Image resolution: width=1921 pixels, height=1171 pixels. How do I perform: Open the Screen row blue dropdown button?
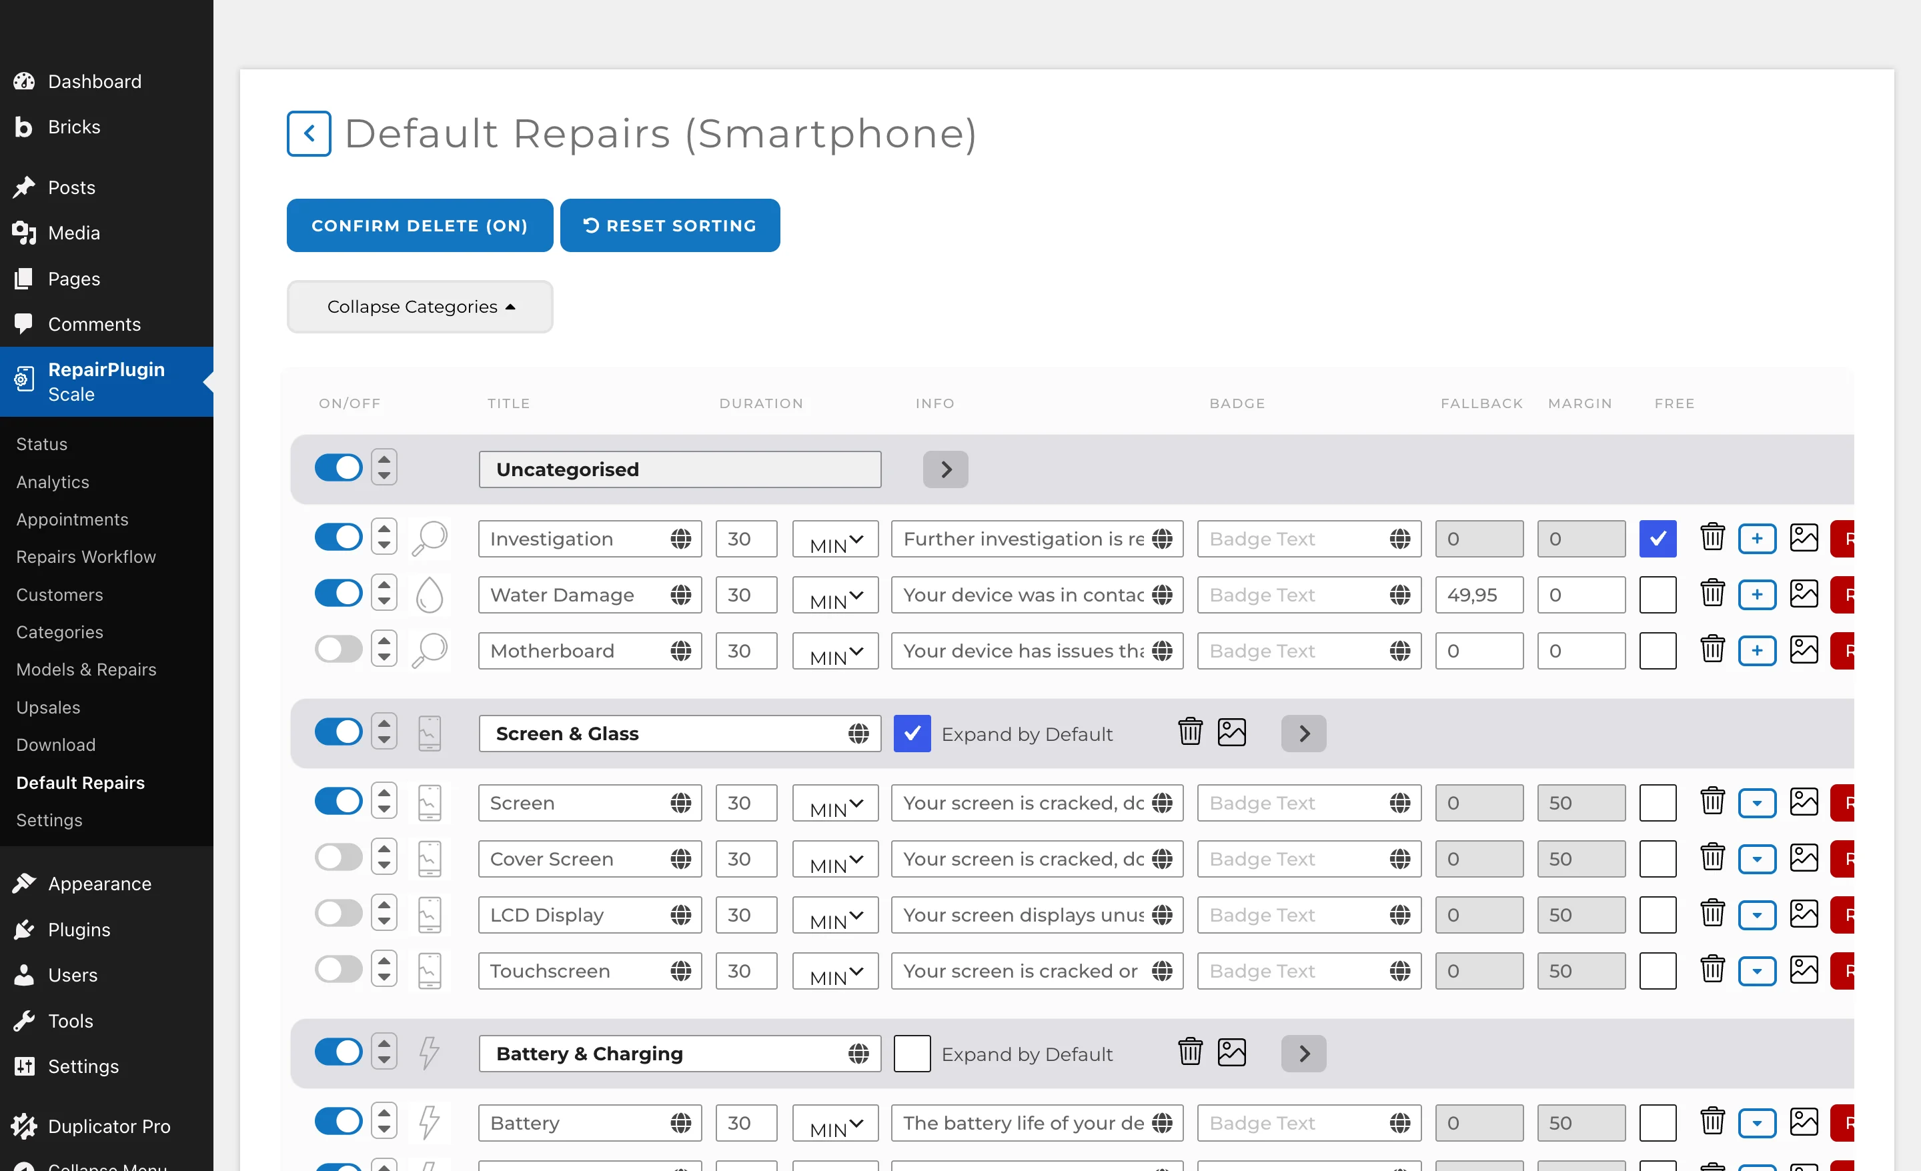click(x=1758, y=803)
